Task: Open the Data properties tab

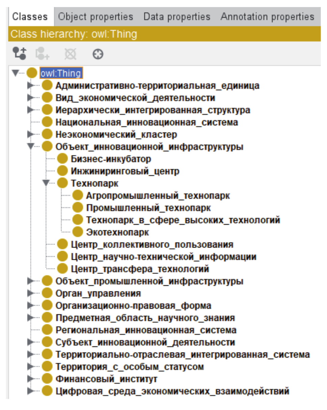Action: [x=176, y=17]
